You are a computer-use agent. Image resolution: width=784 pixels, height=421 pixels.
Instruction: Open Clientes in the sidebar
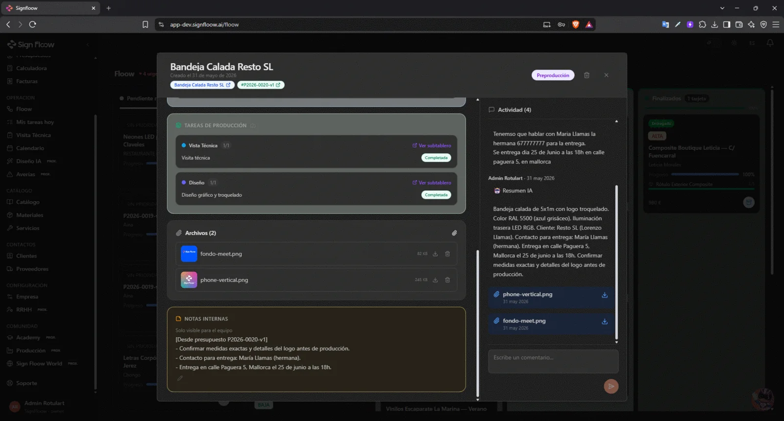(26, 256)
